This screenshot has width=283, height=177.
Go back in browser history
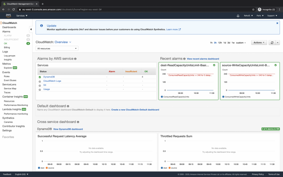(3, 9)
